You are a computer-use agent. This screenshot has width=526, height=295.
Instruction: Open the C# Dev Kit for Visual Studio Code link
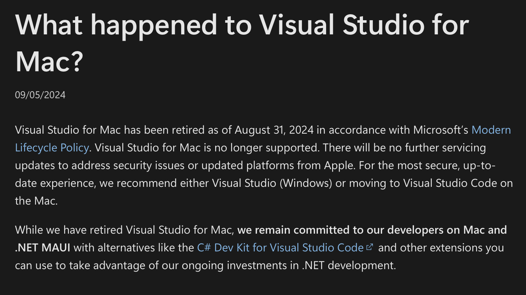(280, 247)
